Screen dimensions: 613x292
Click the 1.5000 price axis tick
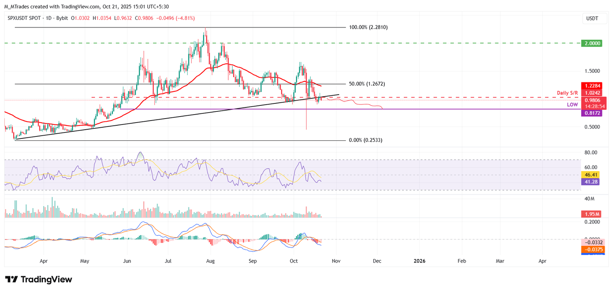point(592,71)
